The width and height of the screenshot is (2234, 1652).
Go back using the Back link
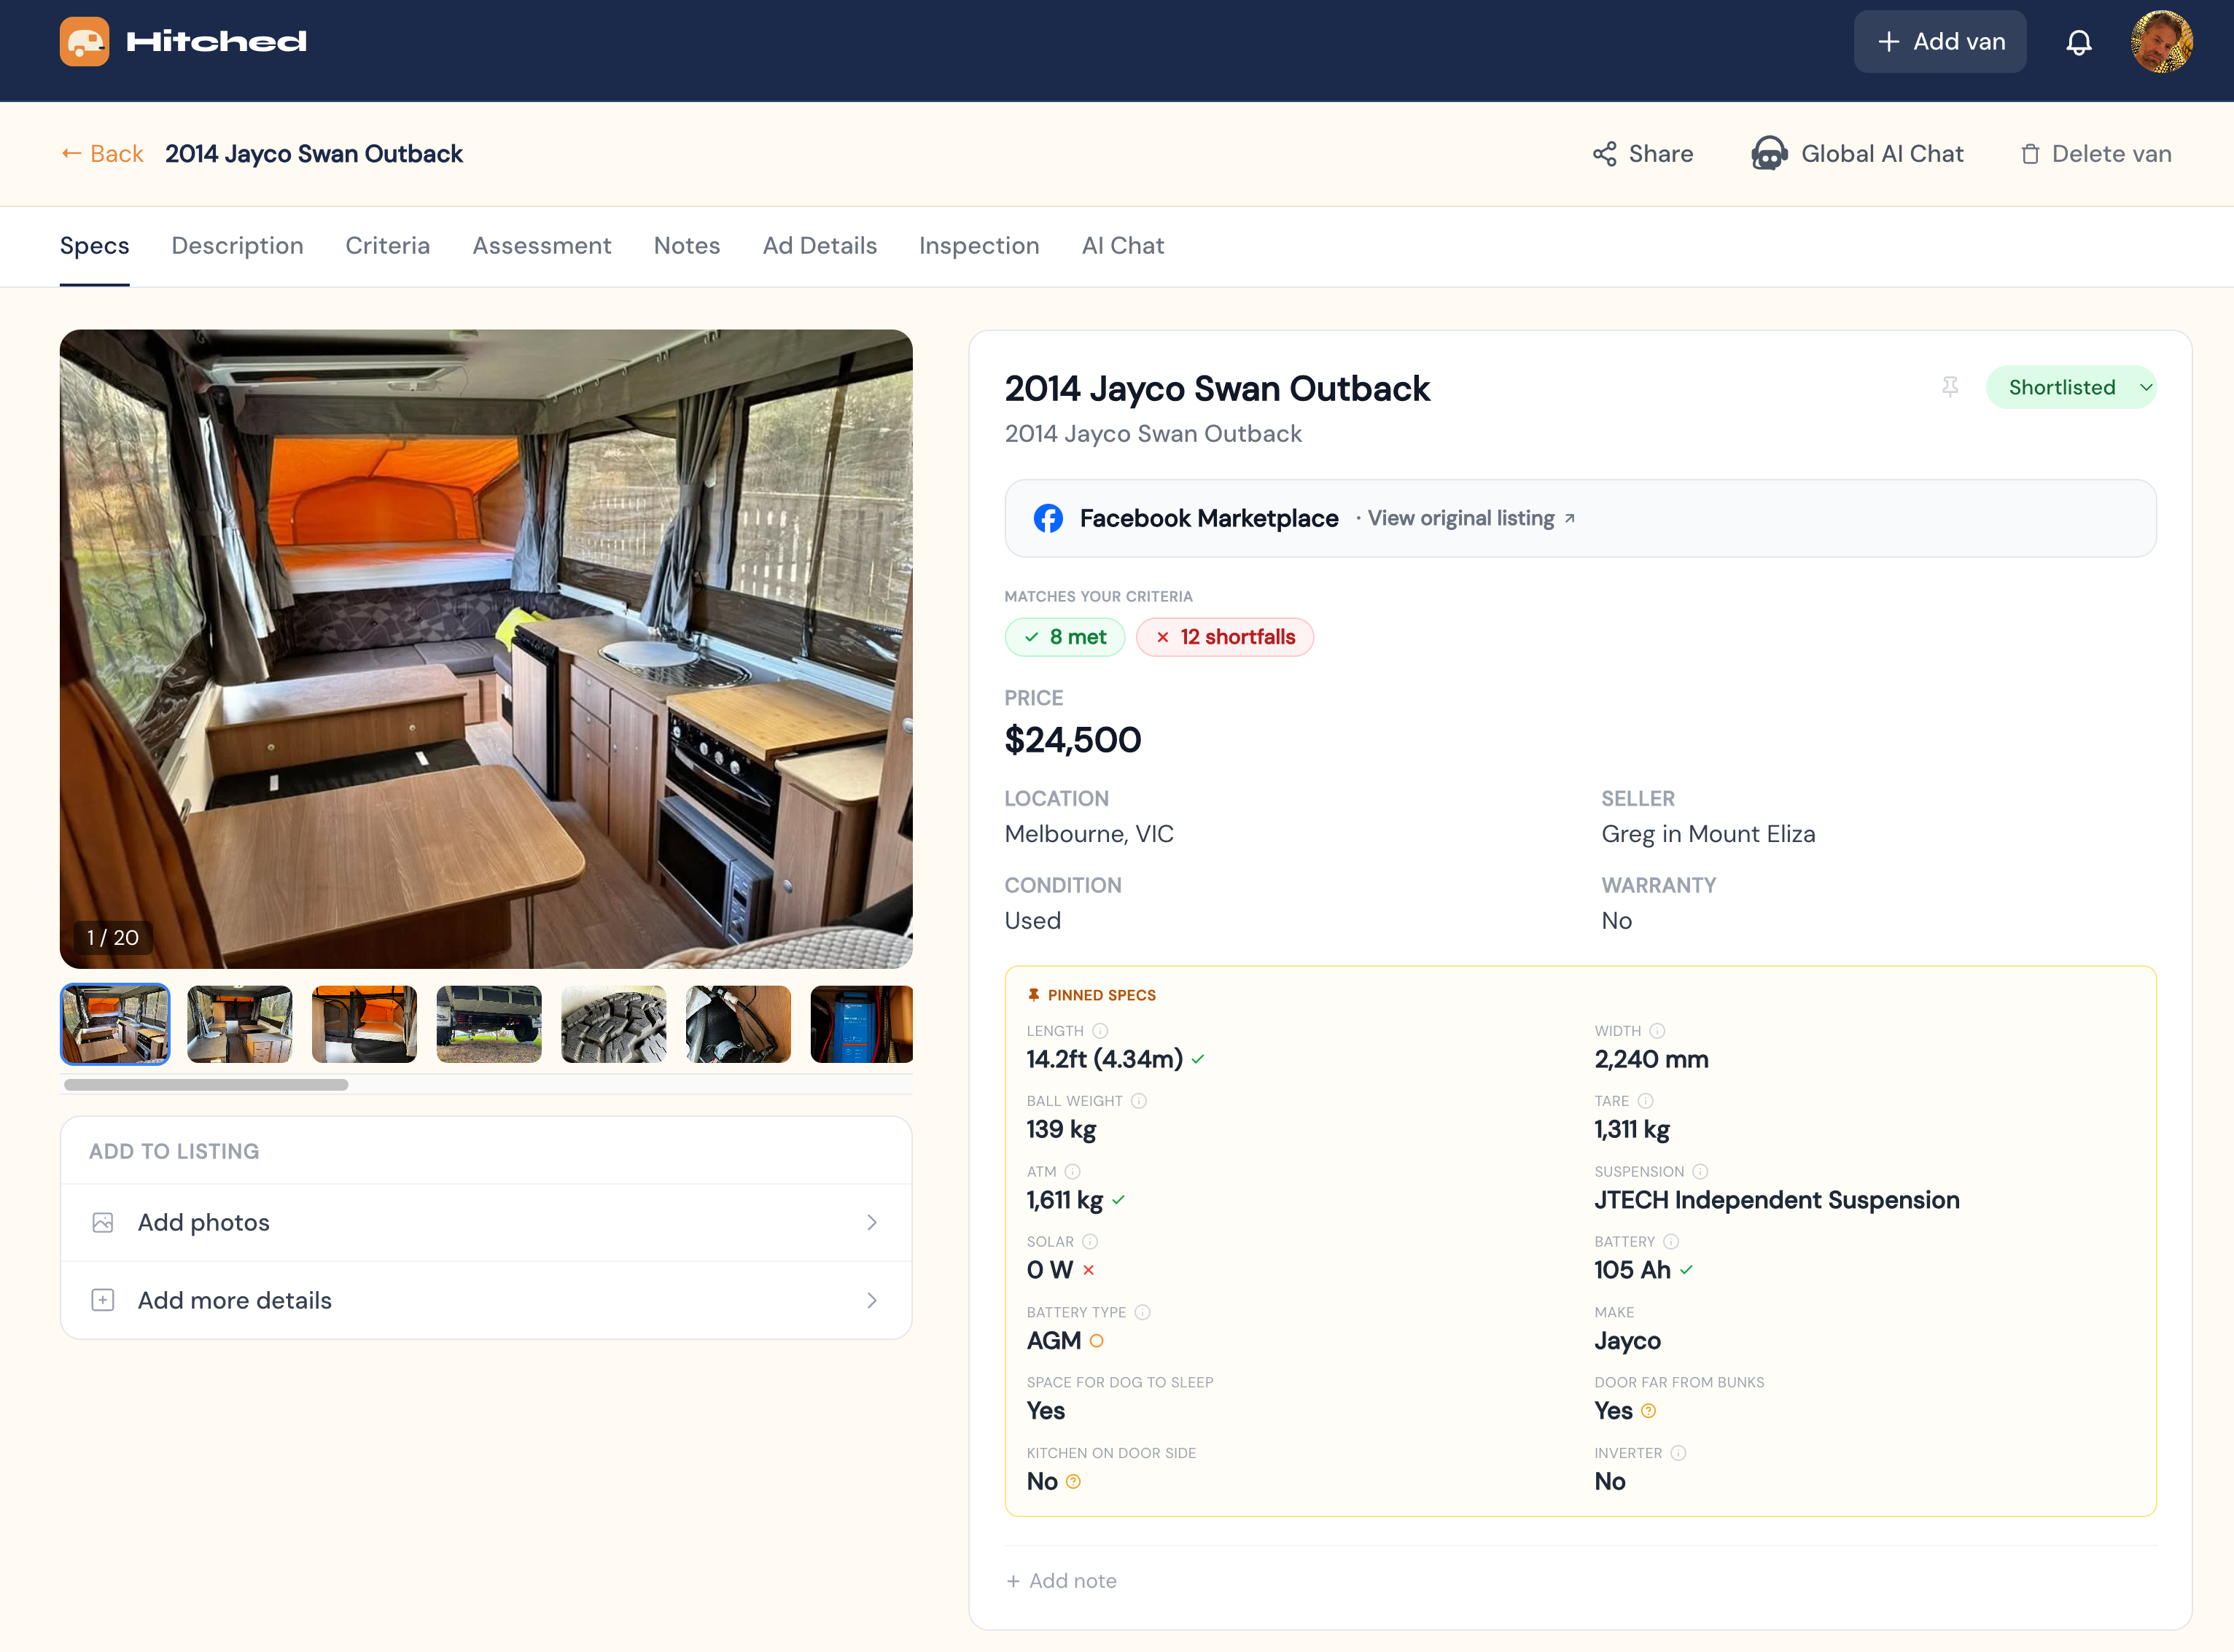[x=102, y=154]
